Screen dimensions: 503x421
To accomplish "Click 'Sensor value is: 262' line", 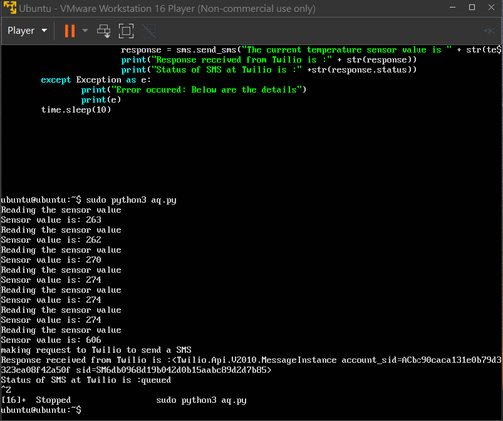I will [x=51, y=240].
